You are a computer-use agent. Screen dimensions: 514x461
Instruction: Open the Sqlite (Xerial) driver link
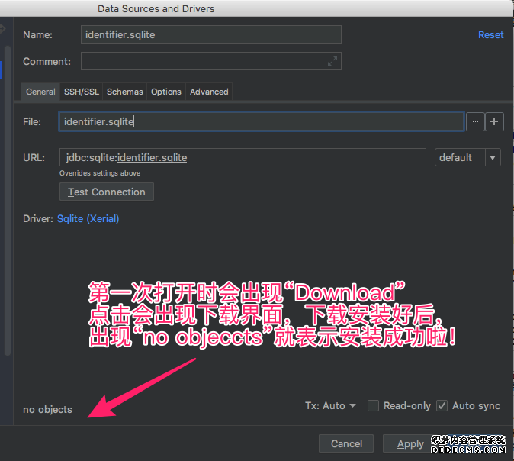point(88,218)
